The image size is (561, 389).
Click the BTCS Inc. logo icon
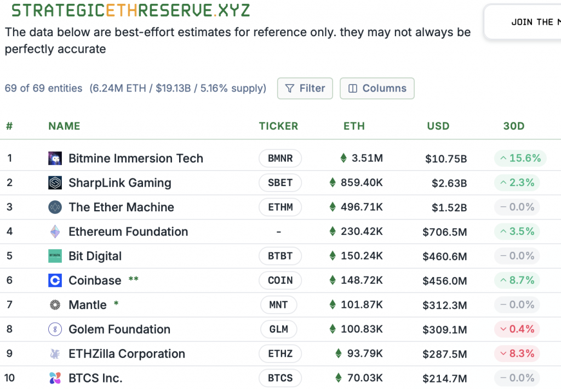tap(54, 377)
